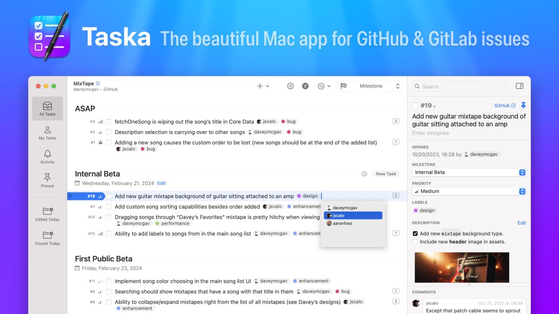
Task: Toggle the details panel layout icon
Action: [520, 86]
